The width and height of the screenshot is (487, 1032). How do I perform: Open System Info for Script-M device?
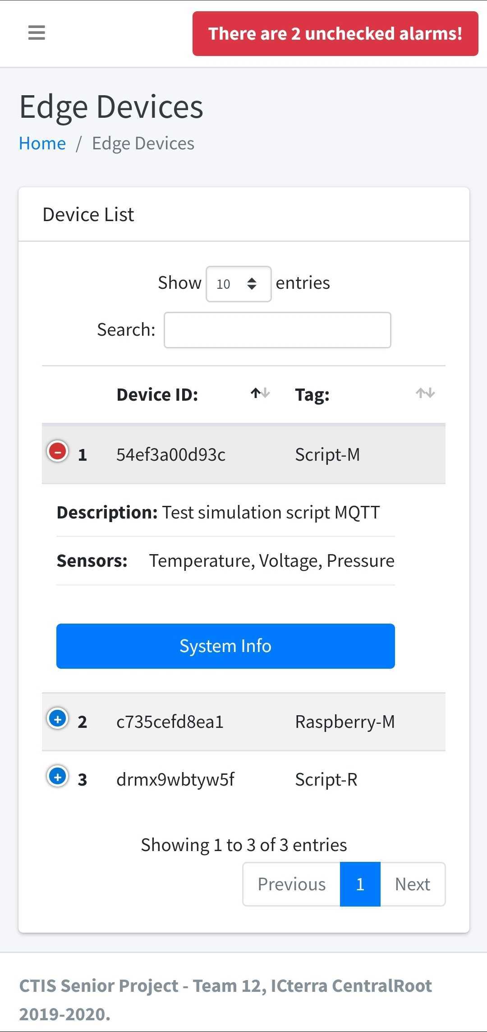coord(225,646)
